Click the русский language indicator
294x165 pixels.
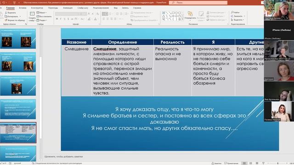click(17, 163)
